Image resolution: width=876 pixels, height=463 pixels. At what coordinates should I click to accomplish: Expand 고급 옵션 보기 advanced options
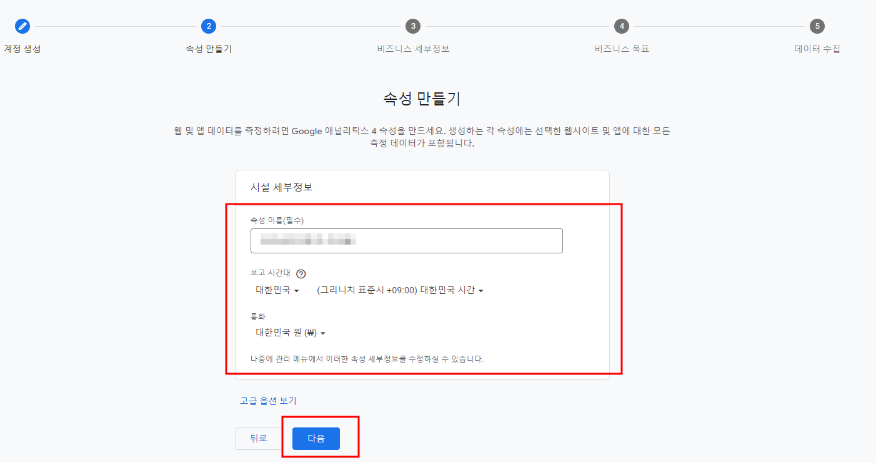(267, 401)
